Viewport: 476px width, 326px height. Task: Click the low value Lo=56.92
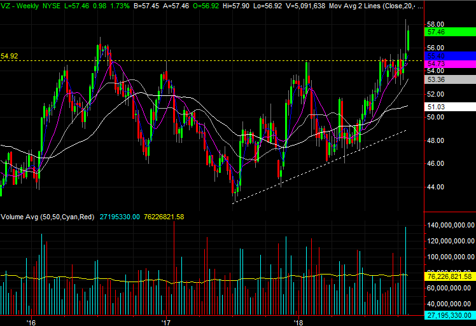tap(267, 6)
